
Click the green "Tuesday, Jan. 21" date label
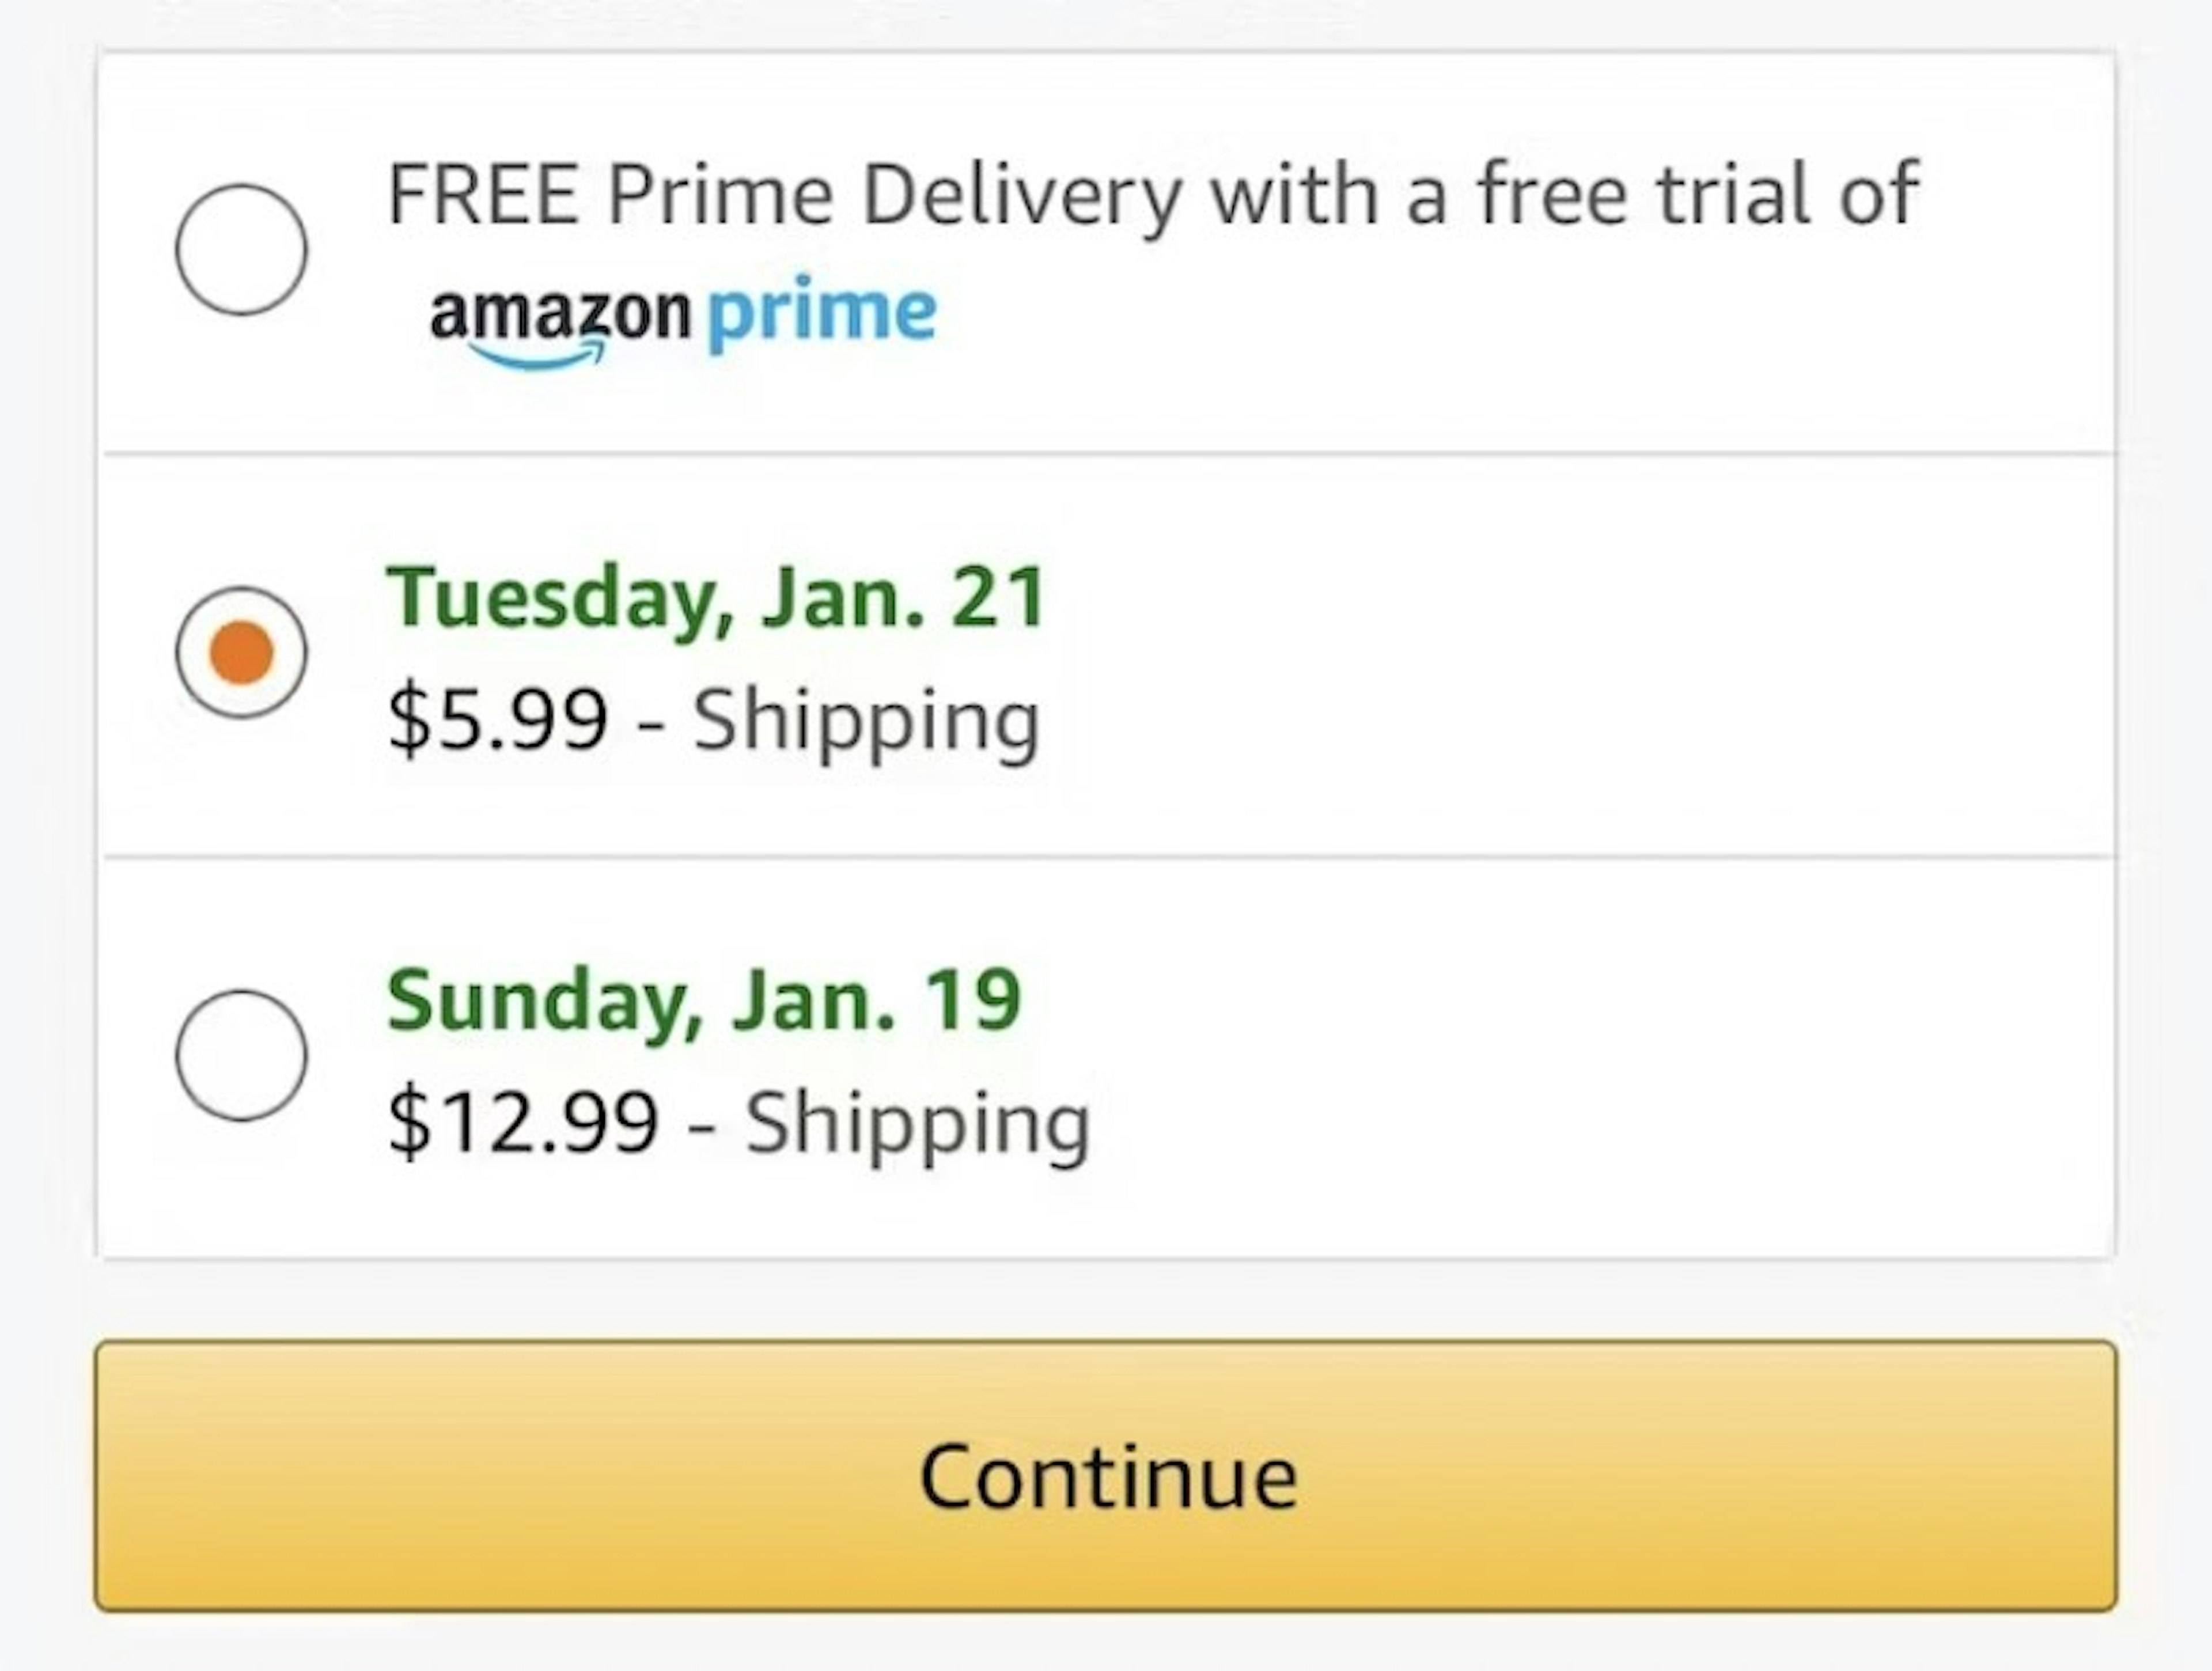tap(716, 599)
